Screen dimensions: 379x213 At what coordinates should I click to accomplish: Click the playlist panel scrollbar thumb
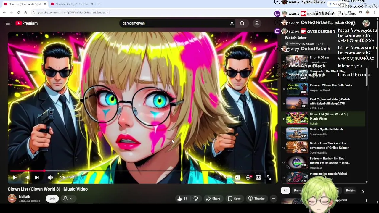coord(367,77)
